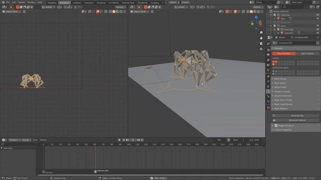321x180 pixels.
Task: Select solid shading mode in left viewport
Action: (114, 11)
